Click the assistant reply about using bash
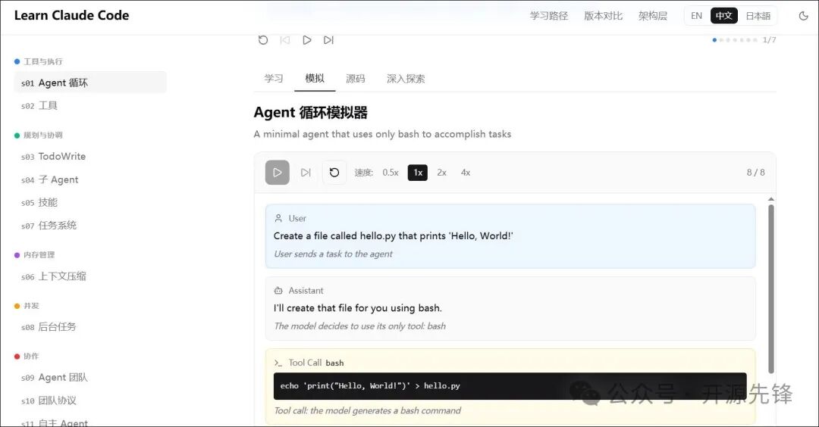The image size is (819, 427). [358, 308]
